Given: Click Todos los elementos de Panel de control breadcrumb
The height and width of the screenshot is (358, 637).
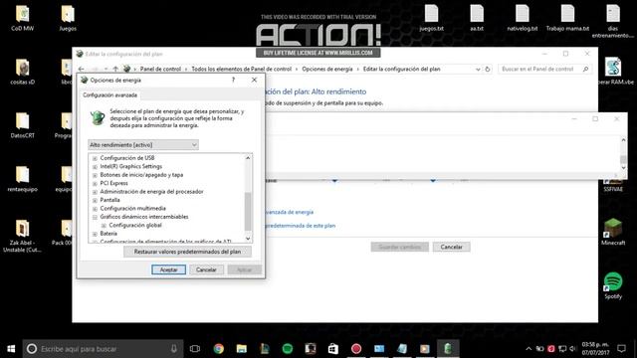Looking at the screenshot, I should pos(241,69).
